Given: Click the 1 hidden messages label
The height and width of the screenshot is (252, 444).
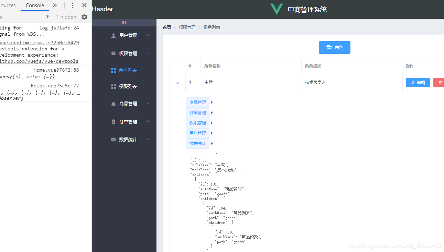Looking at the screenshot, I should [66, 17].
